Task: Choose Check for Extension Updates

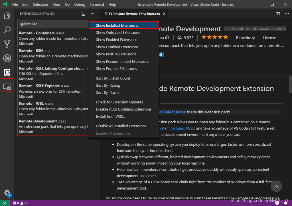Action: (x=124, y=102)
